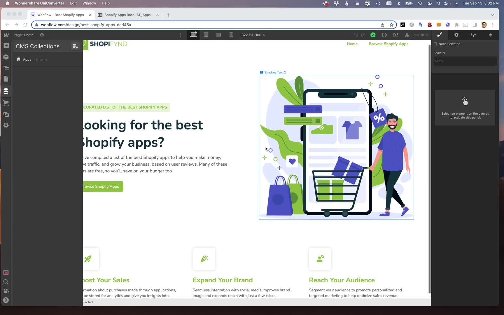This screenshot has height=315, width=504.
Task: Open the code export brackets icon
Action: (x=384, y=35)
